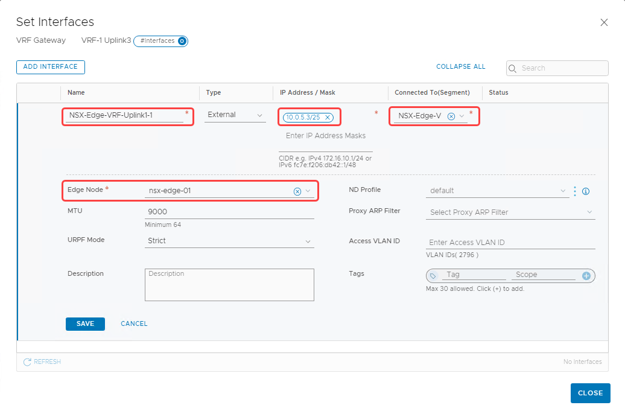625x408 pixels.
Task: Click into the Description text area
Action: click(229, 284)
